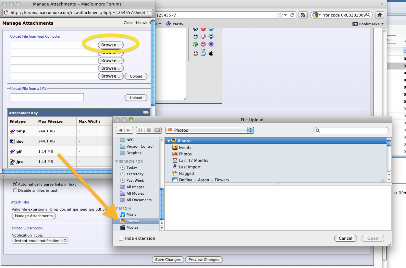Screen dimensions: 406x268
Task: Go to browser Home page
Action: tap(380, 15)
